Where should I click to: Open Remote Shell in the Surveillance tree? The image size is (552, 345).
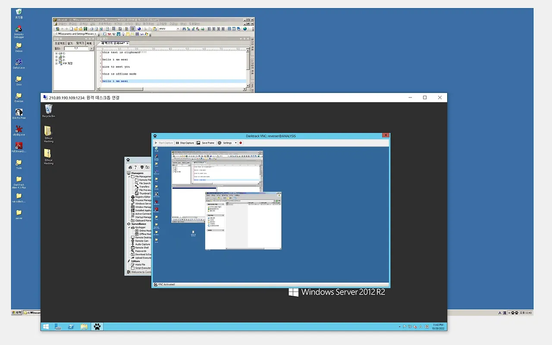pyautogui.click(x=140, y=248)
